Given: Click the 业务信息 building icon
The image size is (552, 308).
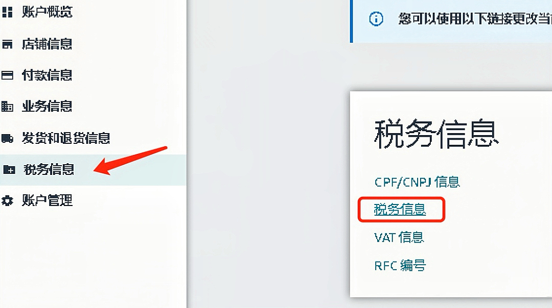Looking at the screenshot, I should 7,106.
